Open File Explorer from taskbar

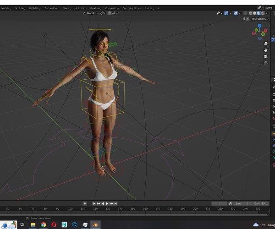[x=33, y=224]
